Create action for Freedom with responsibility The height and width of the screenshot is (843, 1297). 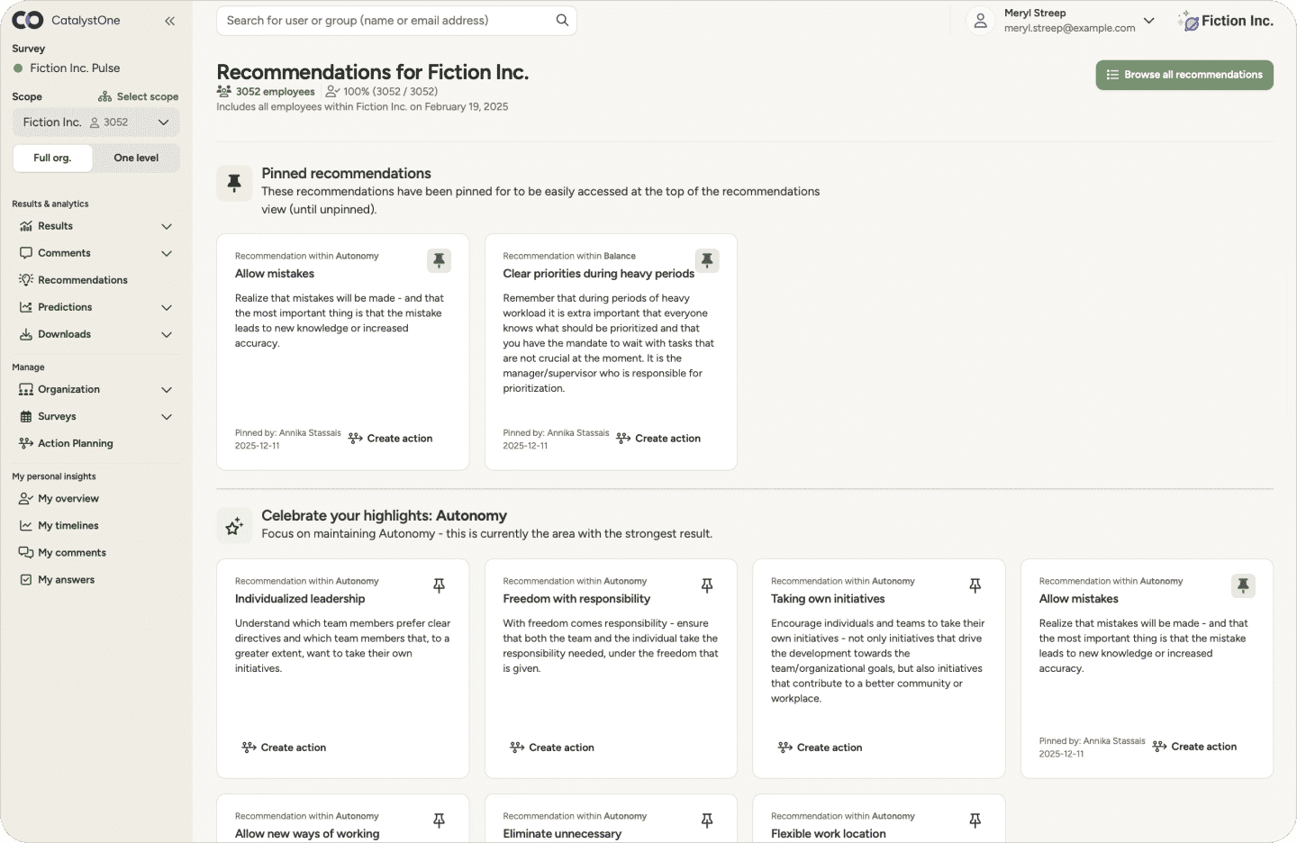pyautogui.click(x=552, y=748)
